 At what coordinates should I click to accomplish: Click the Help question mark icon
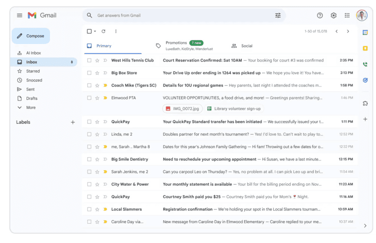click(320, 15)
